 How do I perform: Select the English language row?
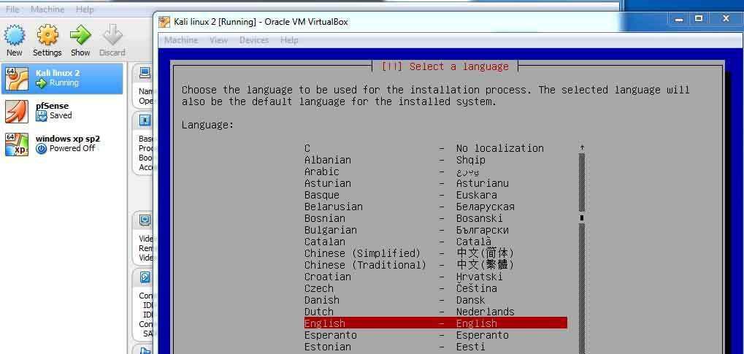(x=436, y=323)
